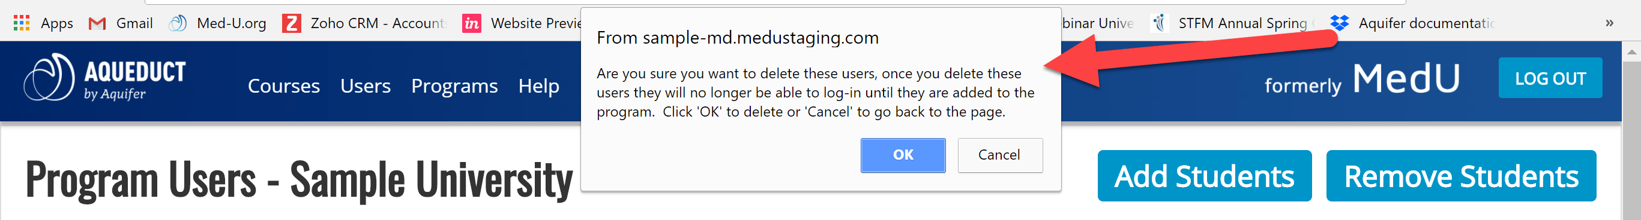
Task: Open the Zoho CRM bookmark icon
Action: click(x=292, y=23)
